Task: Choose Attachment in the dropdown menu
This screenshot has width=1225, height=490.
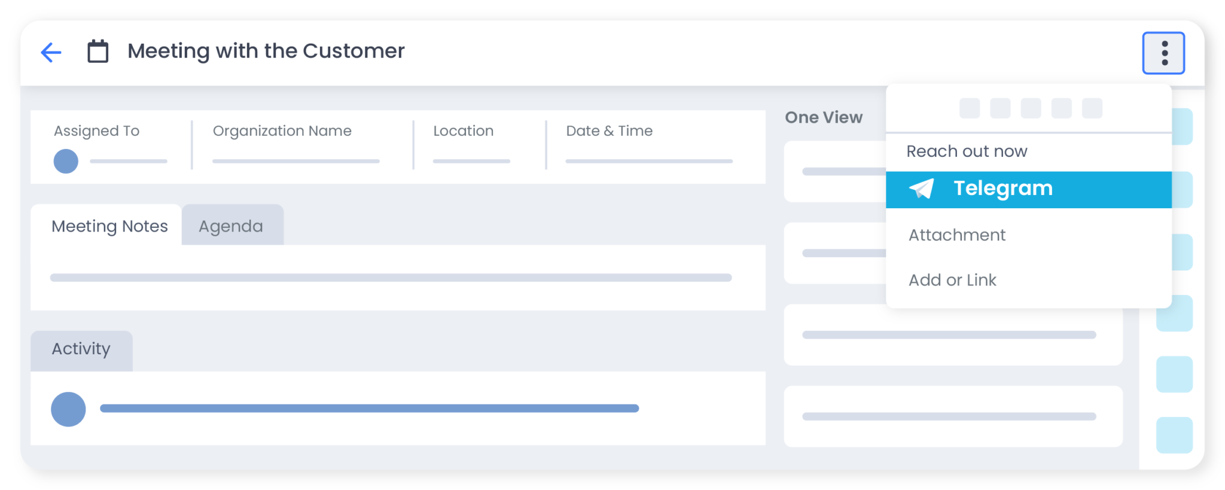Action: tap(957, 235)
